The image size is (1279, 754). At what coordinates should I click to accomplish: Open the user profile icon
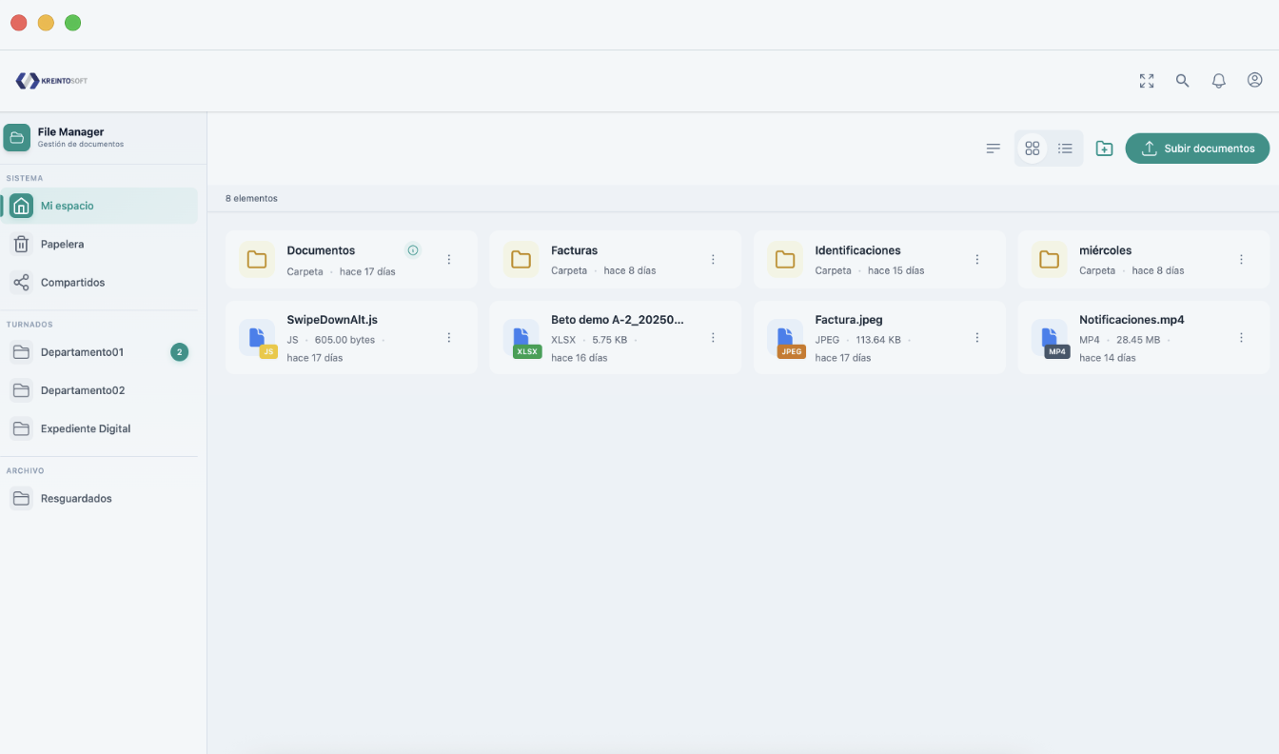pos(1254,81)
